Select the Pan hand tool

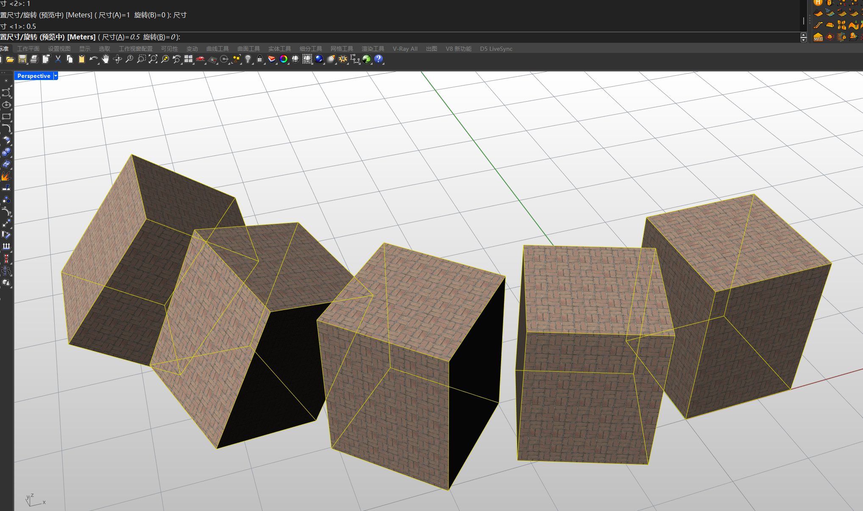105,59
